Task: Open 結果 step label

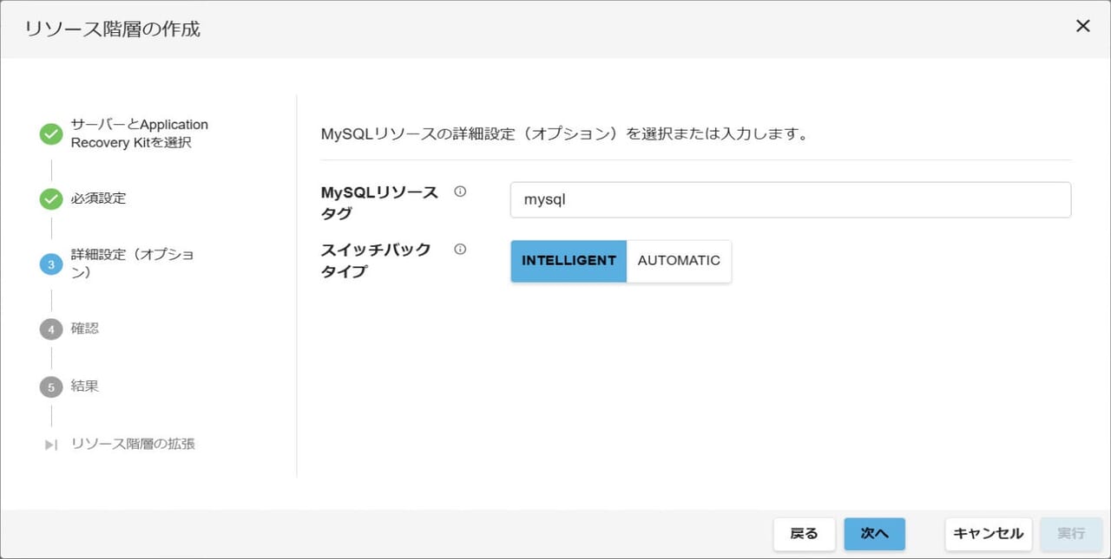Action: point(85,387)
